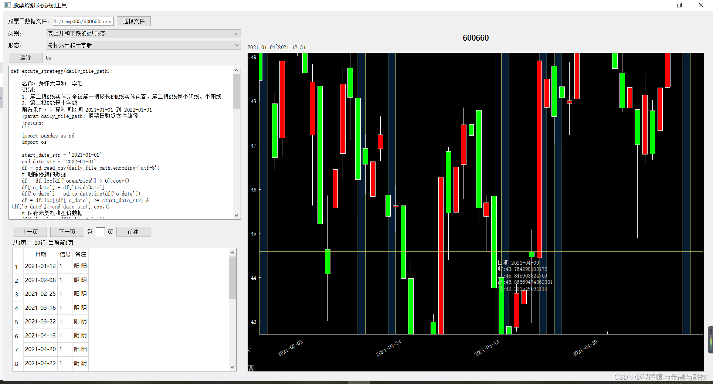
Task: Select the 2021-03-16 date cell
Action: click(x=40, y=308)
